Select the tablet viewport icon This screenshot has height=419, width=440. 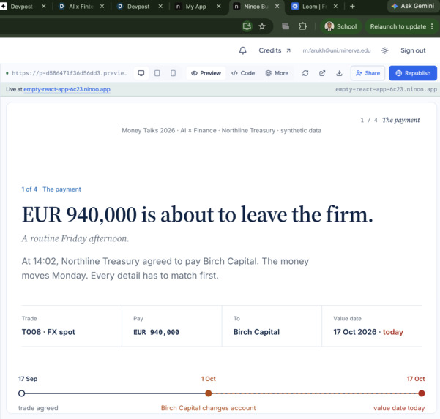[x=157, y=73]
